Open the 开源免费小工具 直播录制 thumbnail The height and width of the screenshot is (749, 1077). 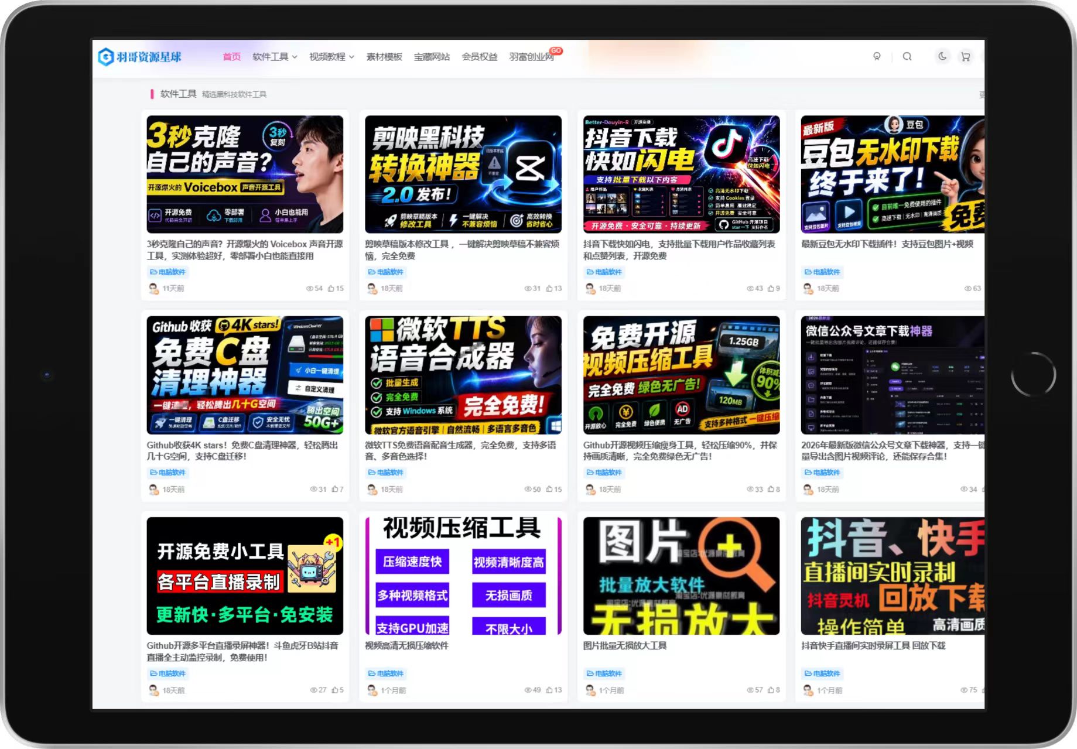pos(245,576)
